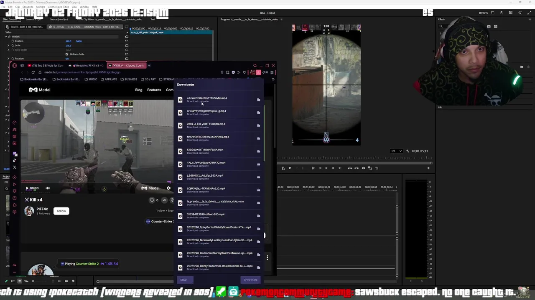This screenshot has width=535, height=300.
Task: Click the Program monitor zoom scroll bar
Action: tap(354, 163)
